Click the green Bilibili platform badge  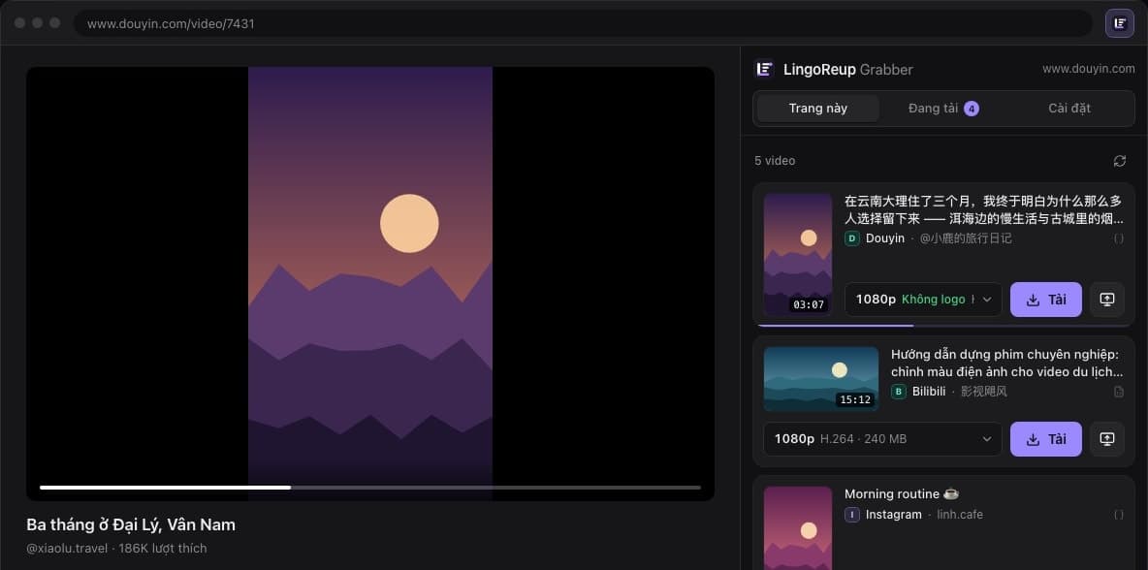tap(899, 392)
